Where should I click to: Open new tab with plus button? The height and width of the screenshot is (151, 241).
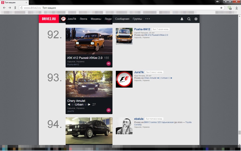point(31,3)
